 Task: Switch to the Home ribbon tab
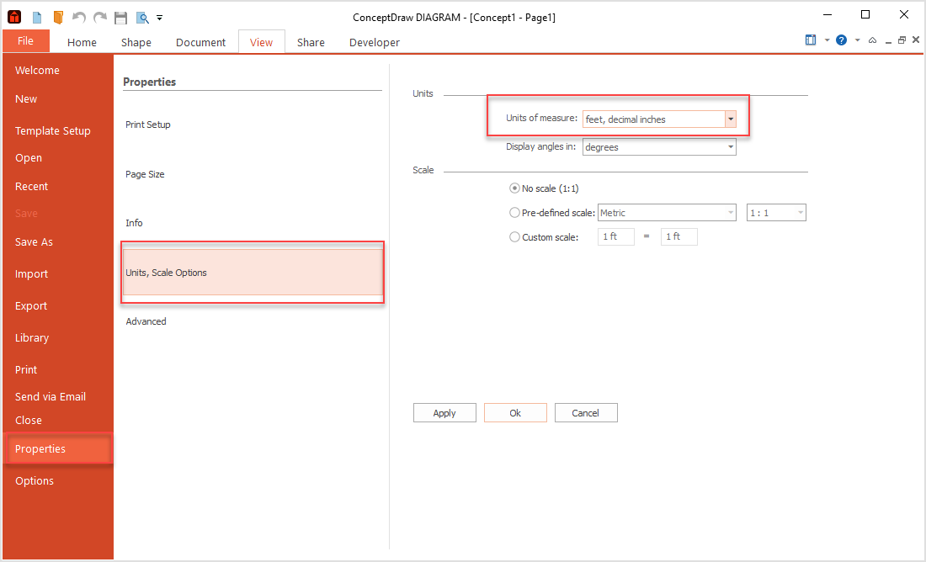[82, 42]
